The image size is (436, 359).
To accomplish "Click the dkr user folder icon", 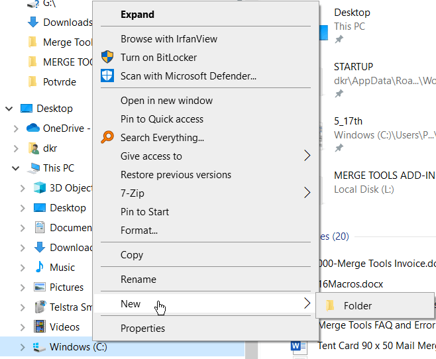I will (x=34, y=148).
